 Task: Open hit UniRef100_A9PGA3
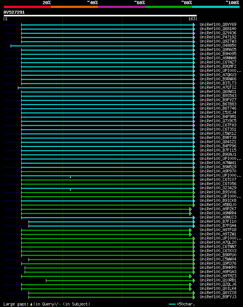(x=218, y=272)
